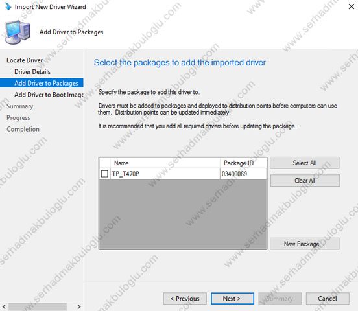Jump to Add Driver to Boot Images step
Screen dimensions: 358x311
pos(49,95)
